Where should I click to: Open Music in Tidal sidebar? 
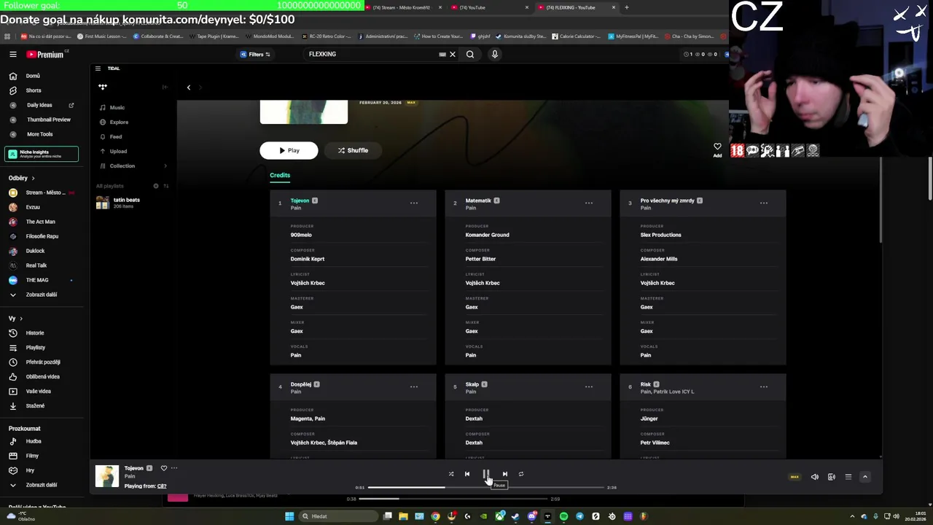pos(117,107)
